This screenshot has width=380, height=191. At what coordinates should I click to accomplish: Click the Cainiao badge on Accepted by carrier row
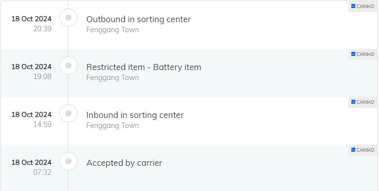[x=363, y=150]
